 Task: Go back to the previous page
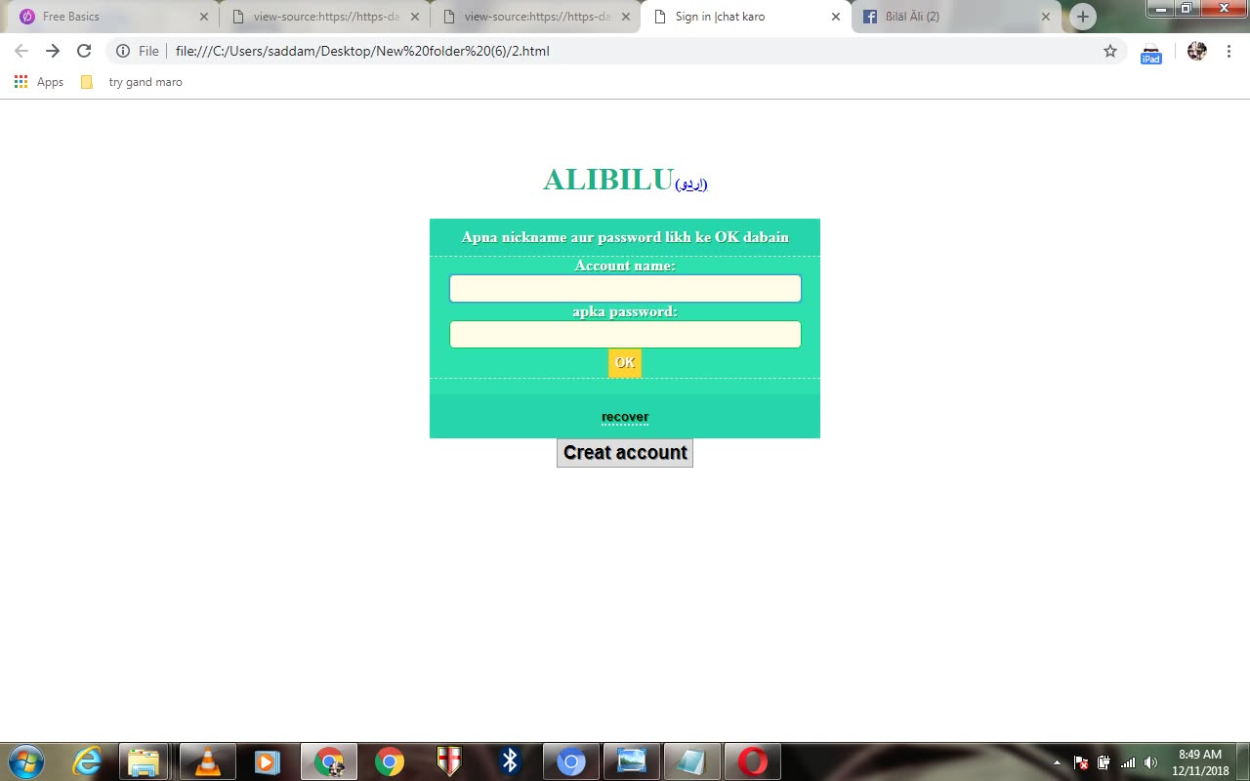tap(21, 51)
